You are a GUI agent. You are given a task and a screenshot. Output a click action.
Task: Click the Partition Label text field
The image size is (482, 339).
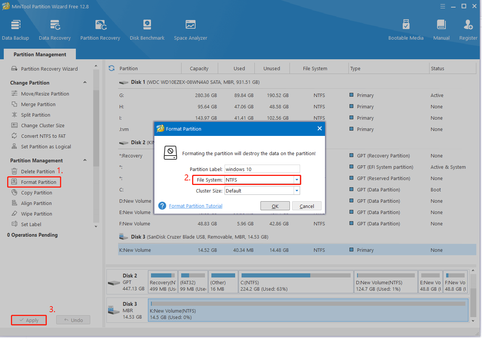[x=262, y=169]
